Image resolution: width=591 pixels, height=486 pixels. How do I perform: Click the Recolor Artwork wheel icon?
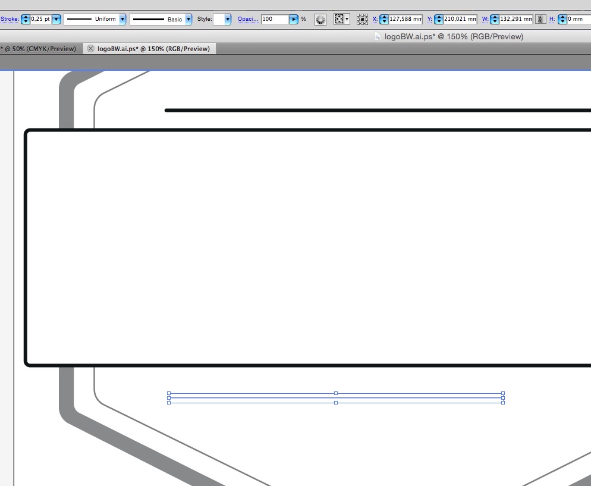coord(320,19)
